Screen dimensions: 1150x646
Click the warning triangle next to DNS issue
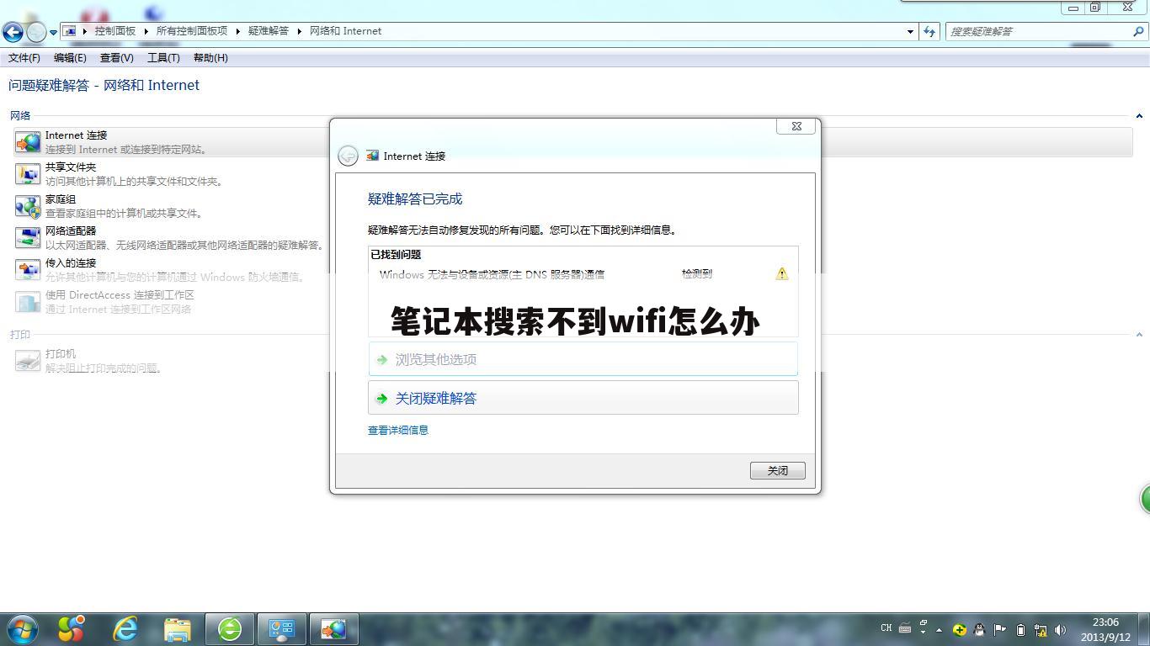pyautogui.click(x=780, y=273)
